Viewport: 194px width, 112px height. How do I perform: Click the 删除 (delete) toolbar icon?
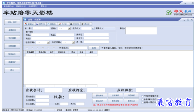point(52,24)
